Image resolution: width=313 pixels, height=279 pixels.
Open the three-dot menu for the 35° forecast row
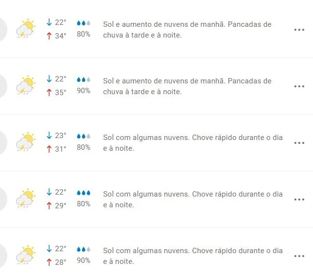[x=299, y=86]
